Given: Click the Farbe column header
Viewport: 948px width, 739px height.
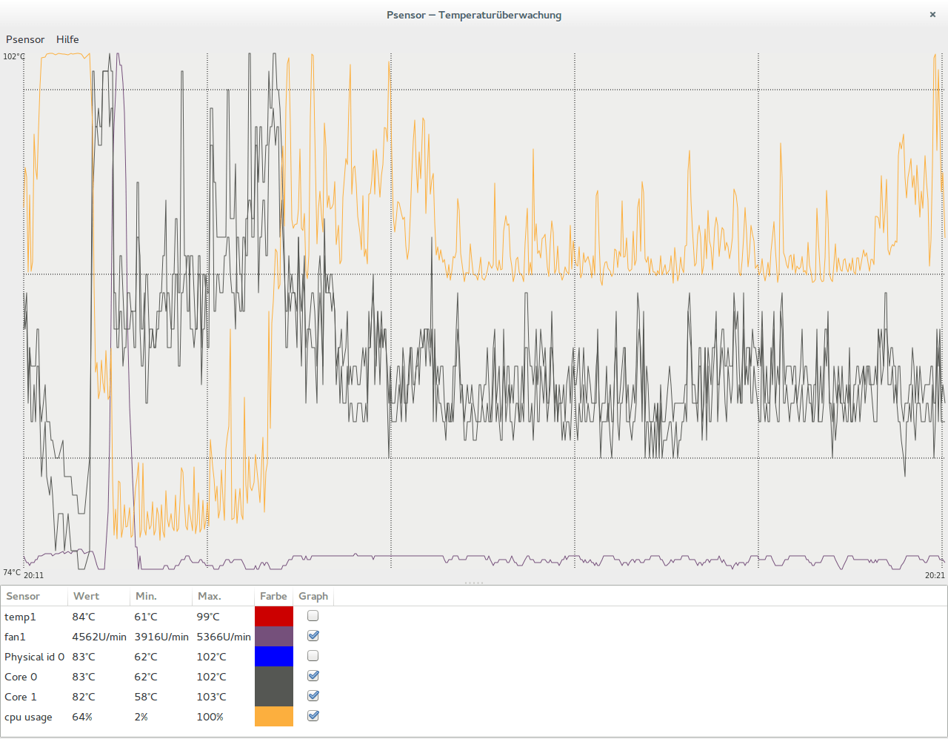Looking at the screenshot, I should 273,596.
